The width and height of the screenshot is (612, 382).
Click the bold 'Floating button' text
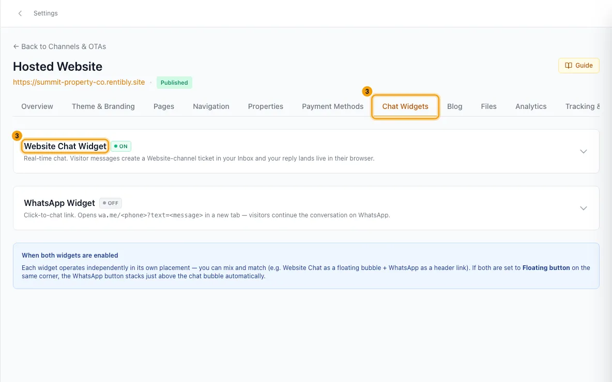click(x=546, y=268)
